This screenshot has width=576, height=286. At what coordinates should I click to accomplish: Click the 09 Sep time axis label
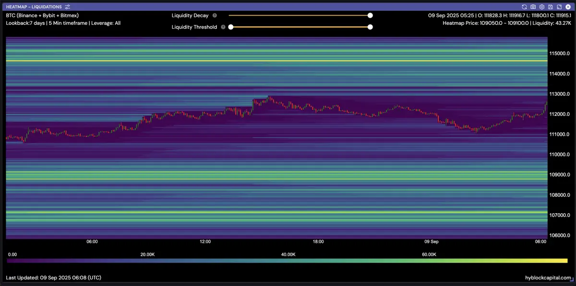(432, 242)
